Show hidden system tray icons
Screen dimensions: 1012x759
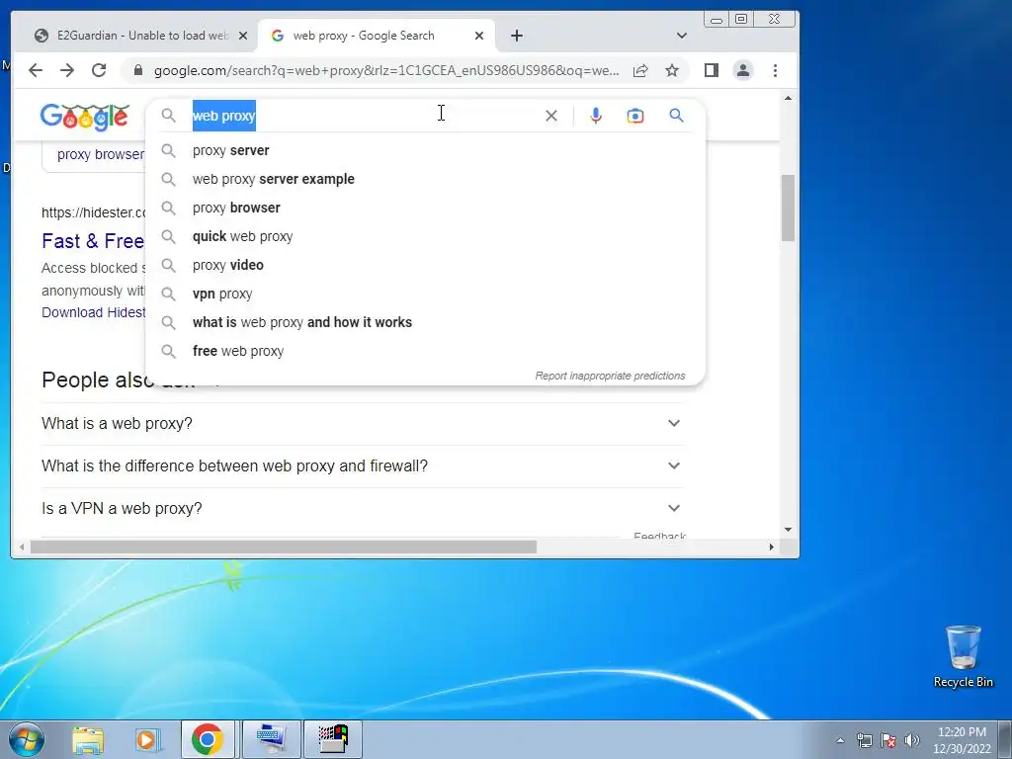pos(840,740)
